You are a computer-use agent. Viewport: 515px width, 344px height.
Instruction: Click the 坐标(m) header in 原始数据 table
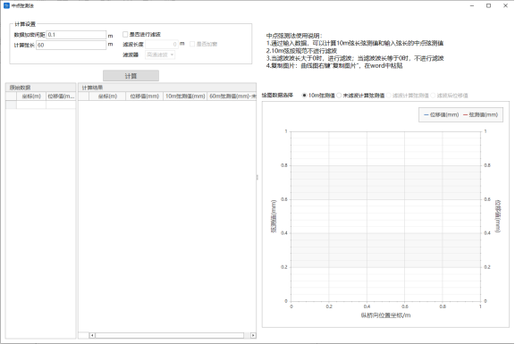(31, 96)
